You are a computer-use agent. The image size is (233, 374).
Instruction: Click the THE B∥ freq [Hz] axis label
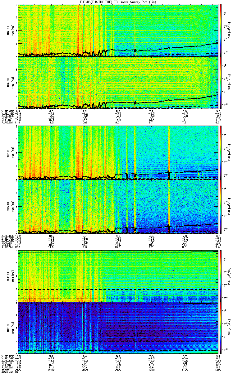click(x=13, y=328)
